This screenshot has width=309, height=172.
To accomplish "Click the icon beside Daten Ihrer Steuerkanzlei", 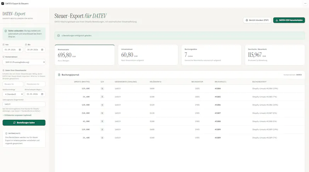I will point(3,70).
